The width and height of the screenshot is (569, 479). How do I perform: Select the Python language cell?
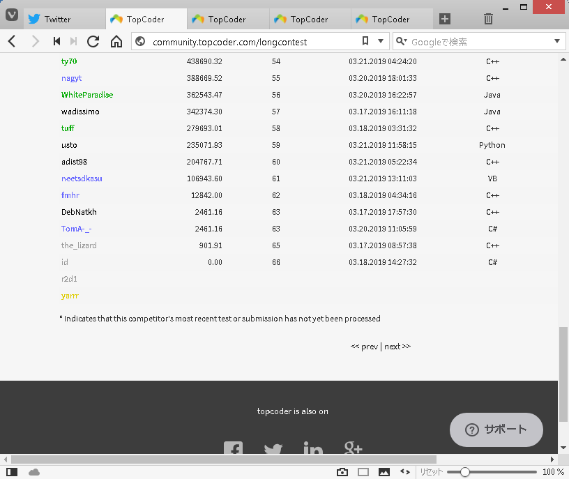pos(492,145)
